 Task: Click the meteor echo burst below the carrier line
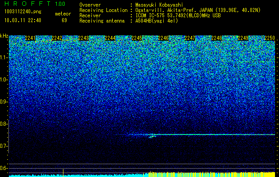coord(152,137)
